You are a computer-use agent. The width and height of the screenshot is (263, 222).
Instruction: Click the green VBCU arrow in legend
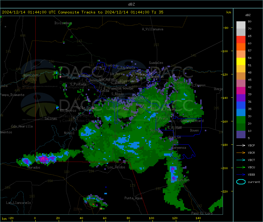pyautogui.click(x=241, y=167)
